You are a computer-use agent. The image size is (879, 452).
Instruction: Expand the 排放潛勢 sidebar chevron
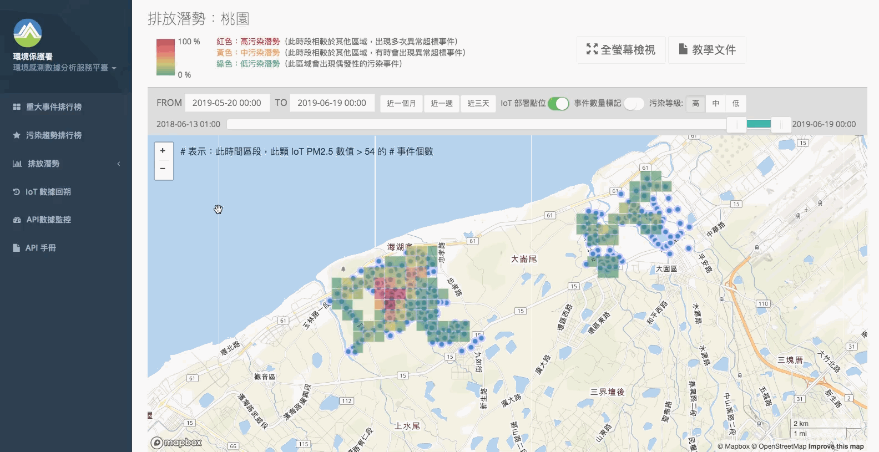coord(118,164)
